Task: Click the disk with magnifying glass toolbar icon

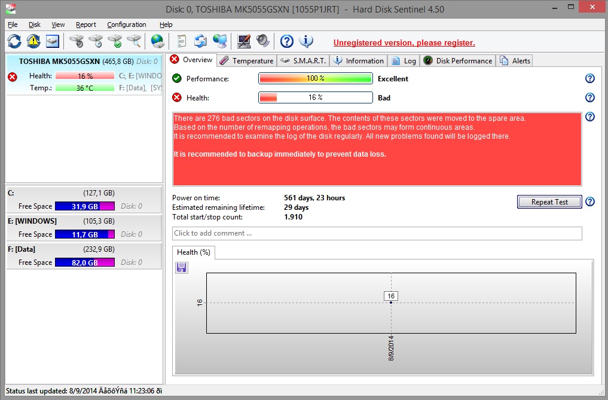Action: 134,41
